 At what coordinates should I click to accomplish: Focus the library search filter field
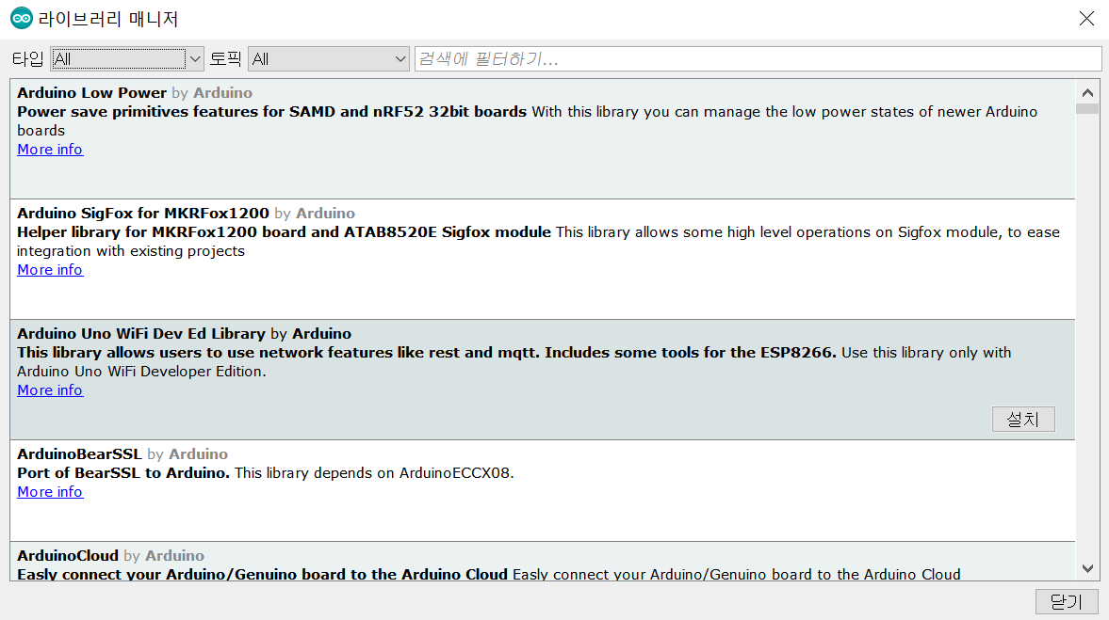click(x=758, y=58)
